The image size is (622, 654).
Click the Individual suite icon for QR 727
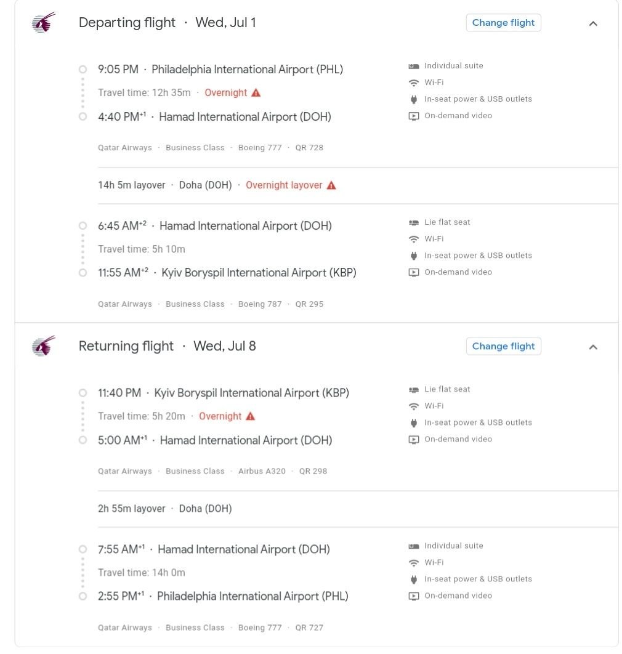tap(414, 546)
